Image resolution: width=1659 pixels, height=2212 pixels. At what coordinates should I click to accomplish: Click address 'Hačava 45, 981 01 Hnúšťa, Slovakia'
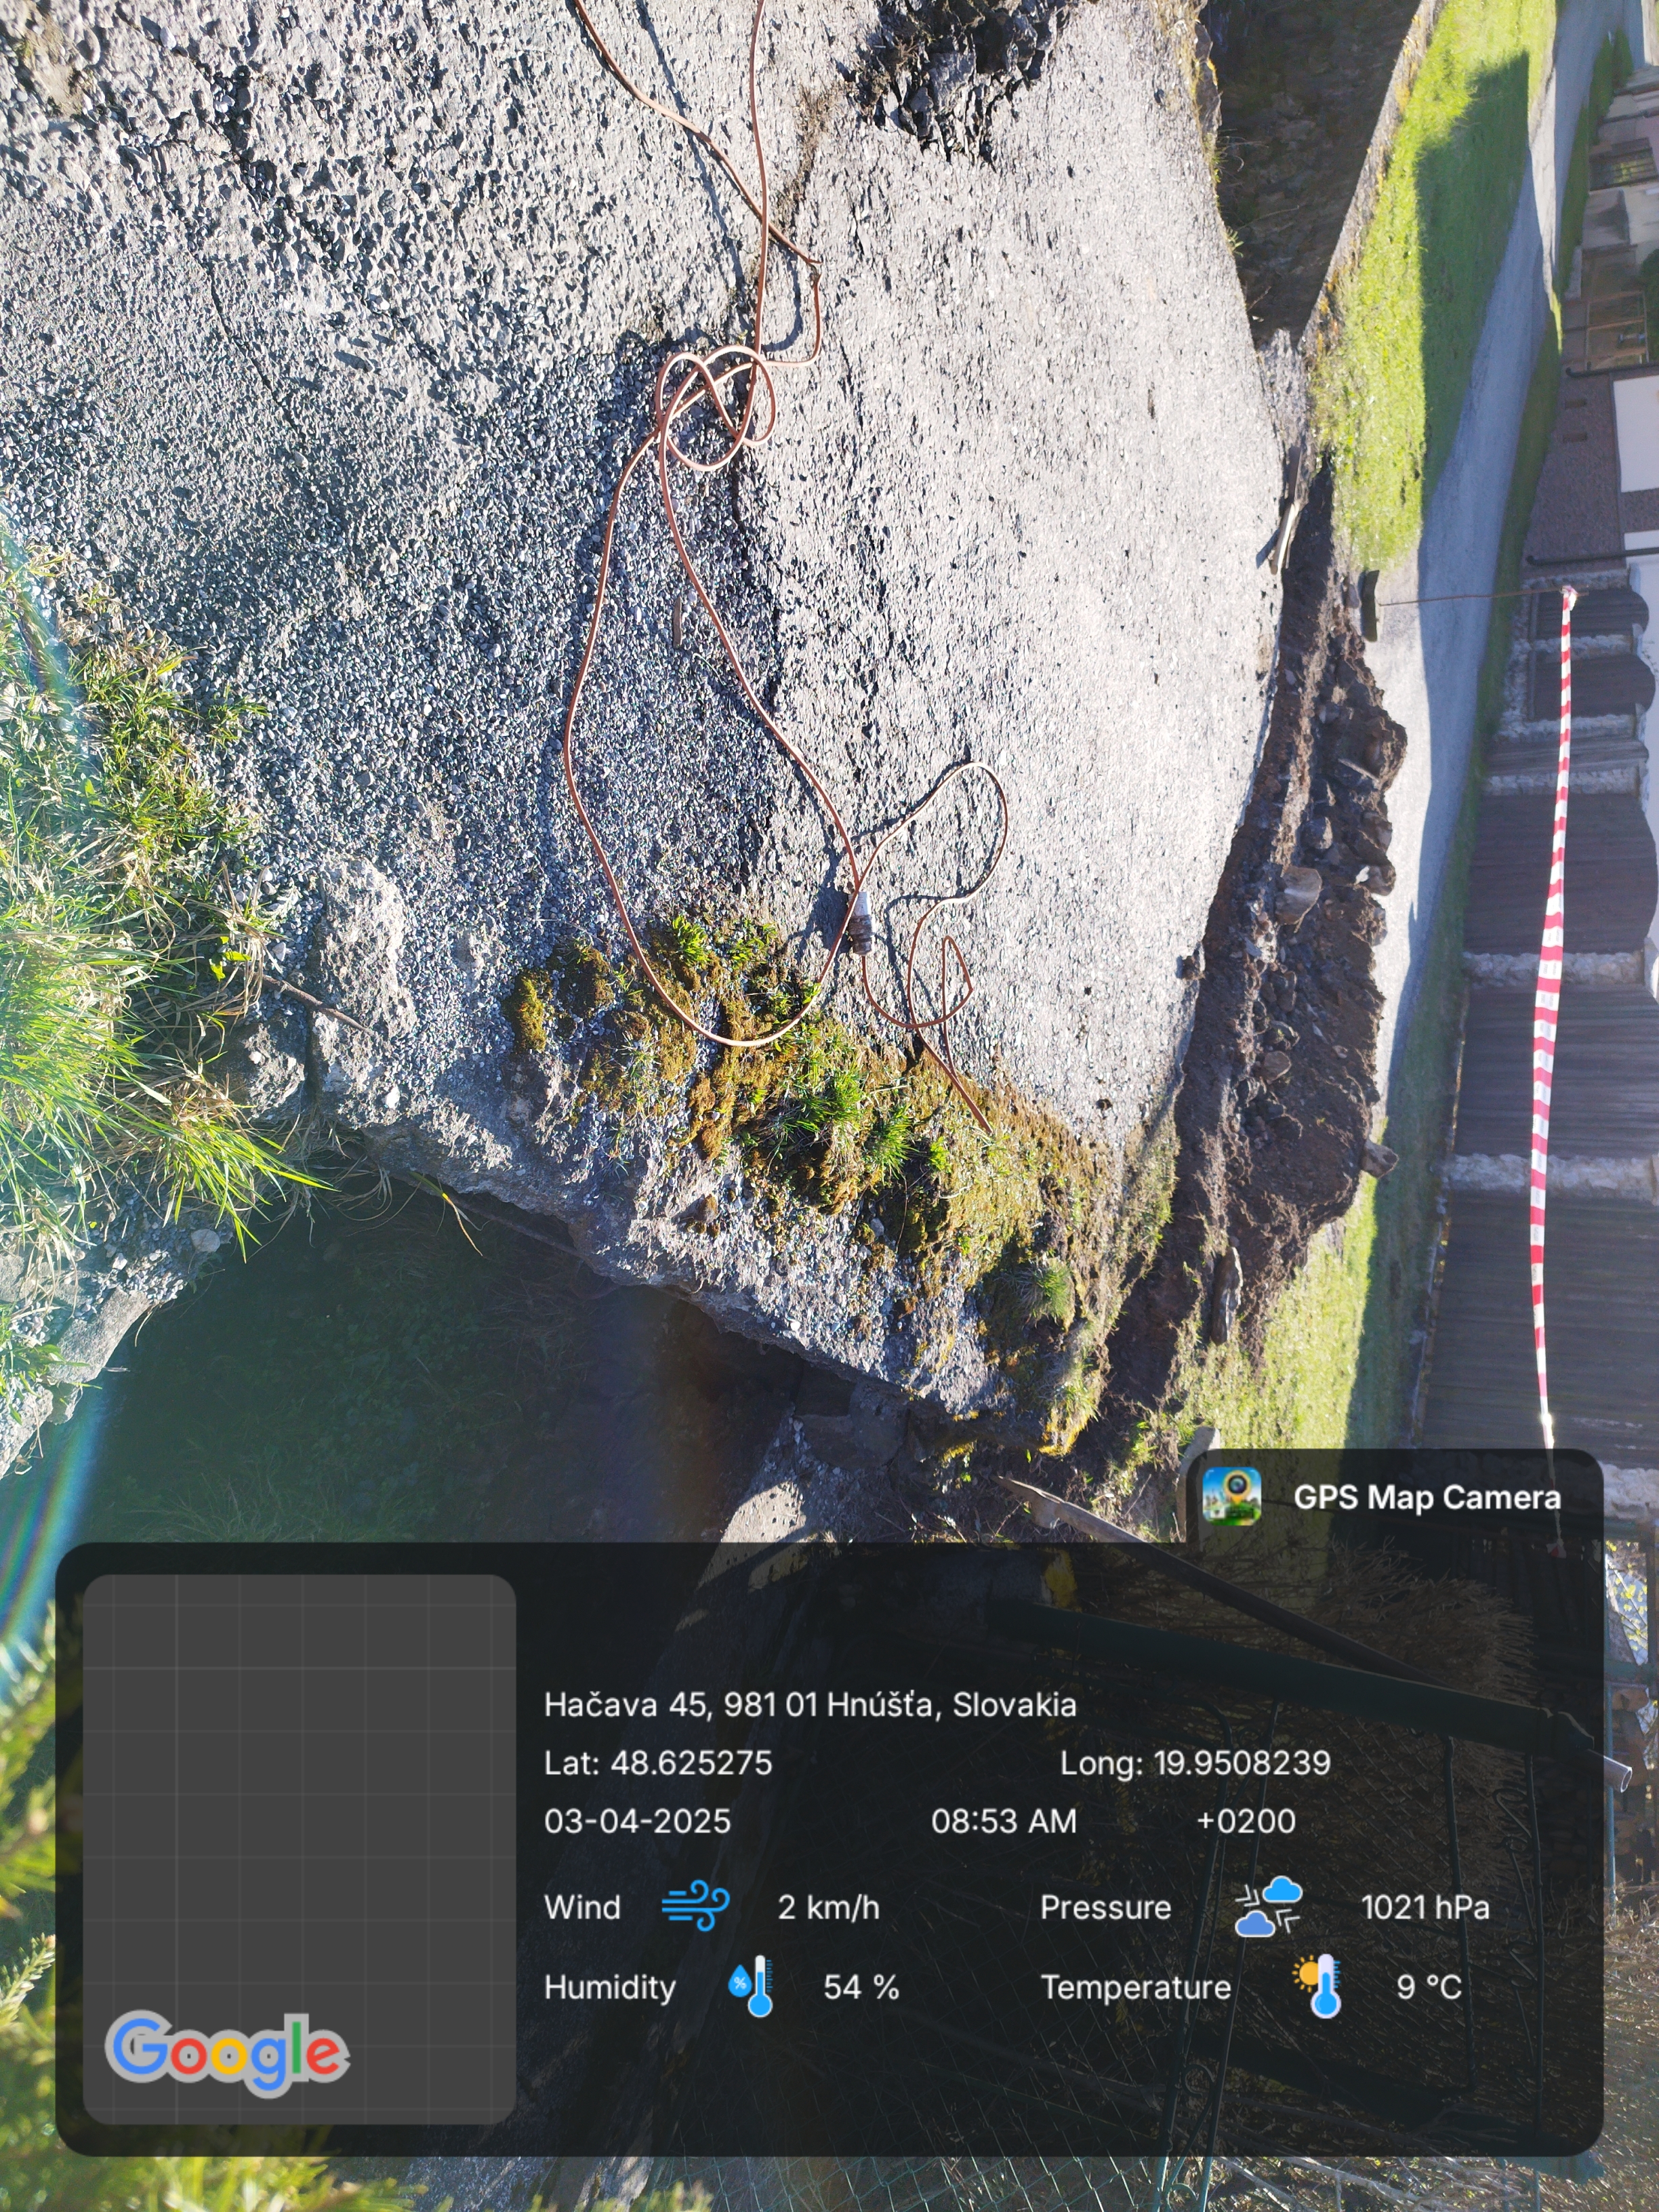[810, 1705]
